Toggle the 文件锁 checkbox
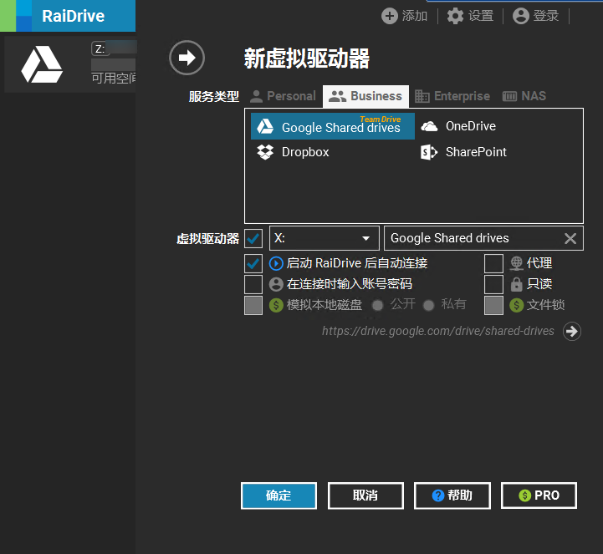Screen dimensions: 603x554 point(493,306)
